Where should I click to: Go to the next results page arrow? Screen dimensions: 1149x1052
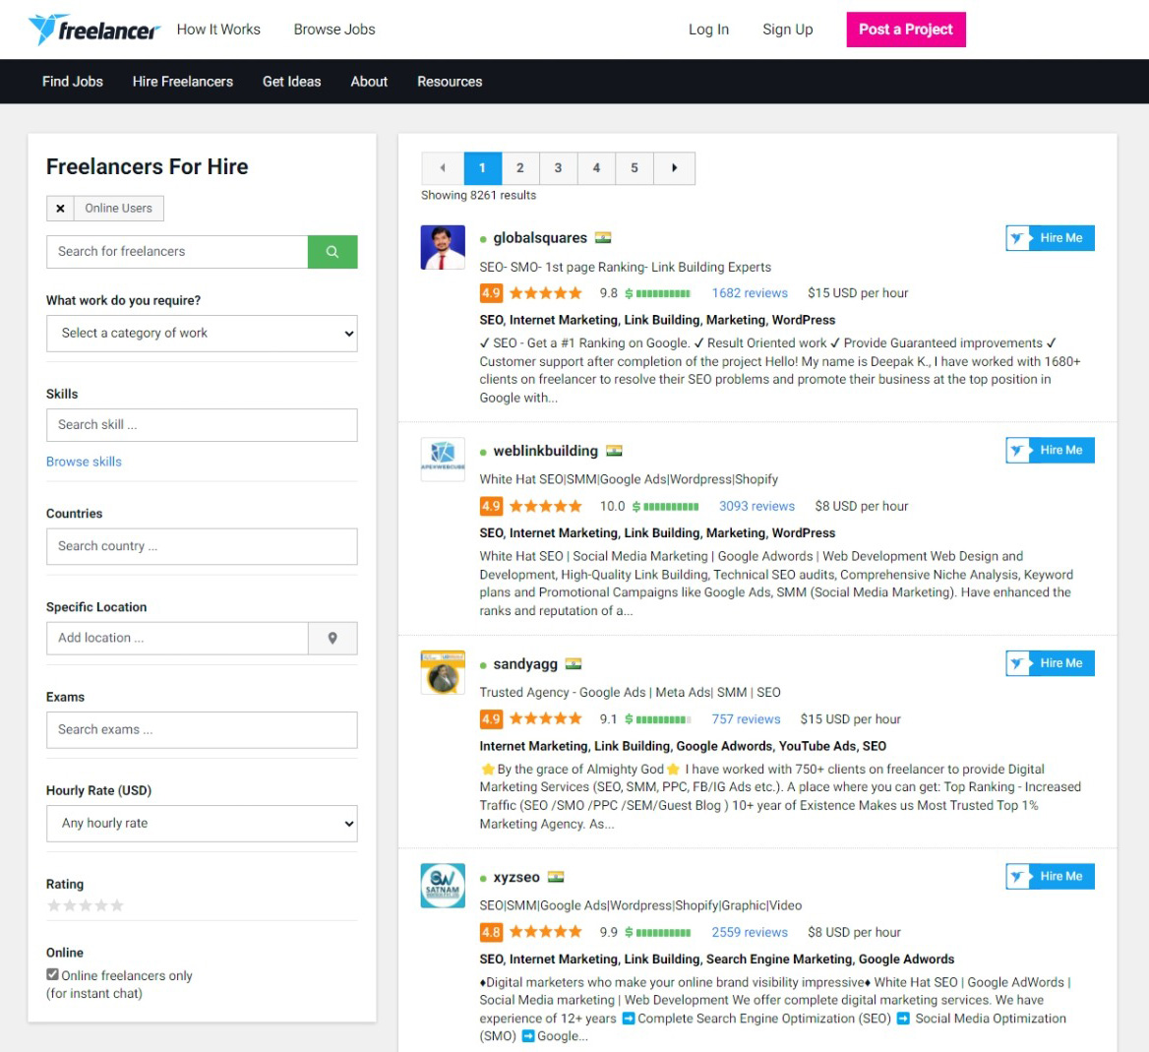pyautogui.click(x=675, y=168)
